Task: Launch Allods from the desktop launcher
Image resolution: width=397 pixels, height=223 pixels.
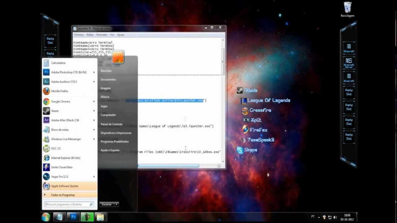Action: pyautogui.click(x=247, y=90)
